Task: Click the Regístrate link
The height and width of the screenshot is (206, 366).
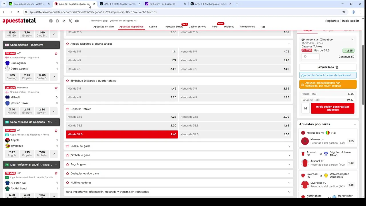Action: coord(332,21)
